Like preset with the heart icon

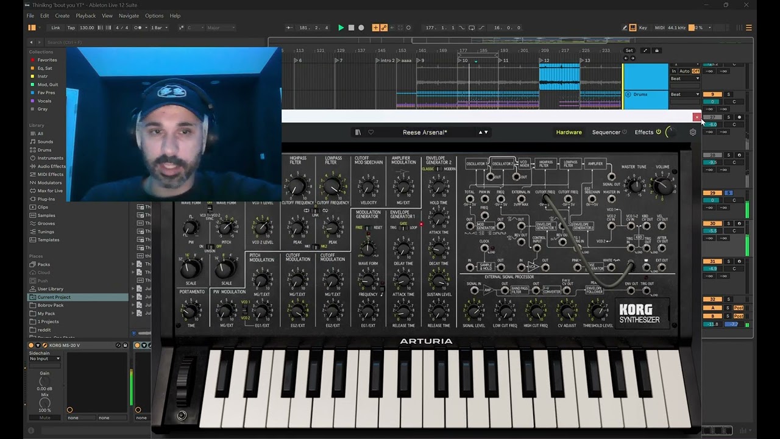[370, 132]
